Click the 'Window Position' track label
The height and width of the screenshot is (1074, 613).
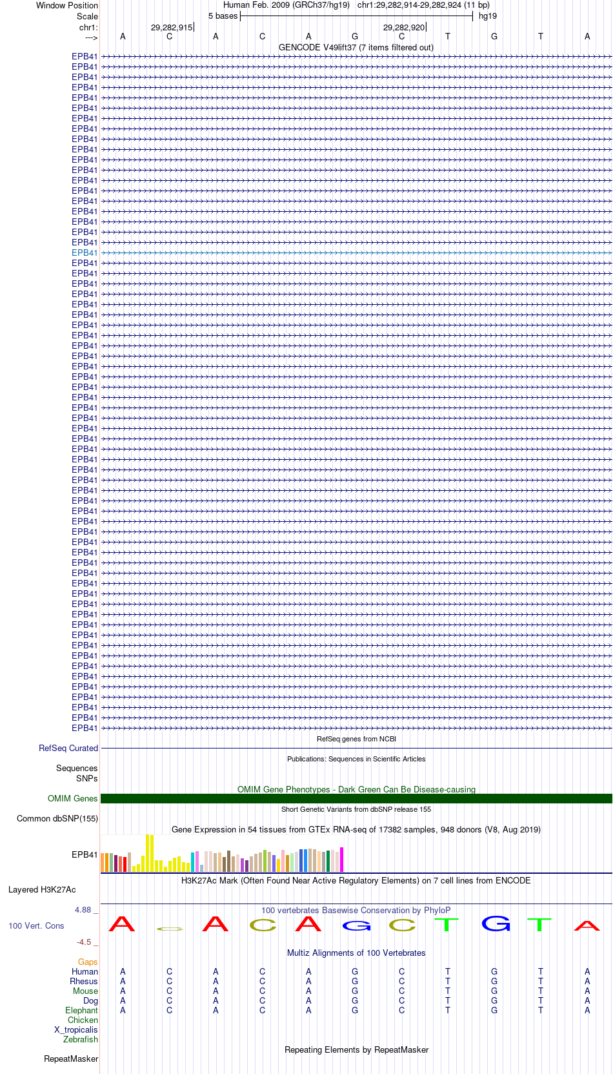67,5
